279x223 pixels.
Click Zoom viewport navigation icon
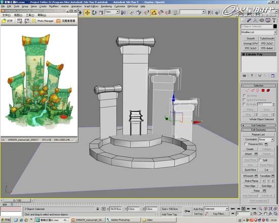260,209
